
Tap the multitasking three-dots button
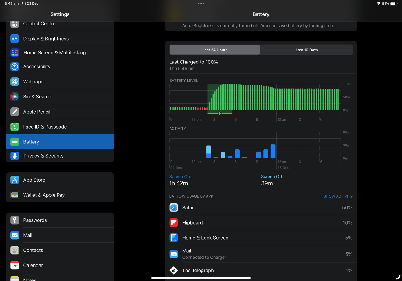[x=201, y=3]
